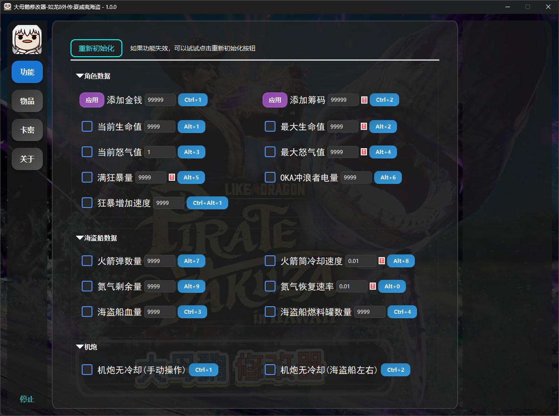The height and width of the screenshot is (416, 559).
Task: Click Ctrl+2 button beside 机炮无冷却(海盗船左右)
Action: coord(396,370)
